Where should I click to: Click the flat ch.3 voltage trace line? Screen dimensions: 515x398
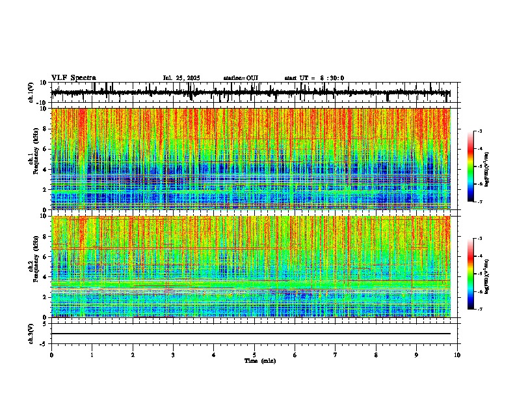click(251, 334)
